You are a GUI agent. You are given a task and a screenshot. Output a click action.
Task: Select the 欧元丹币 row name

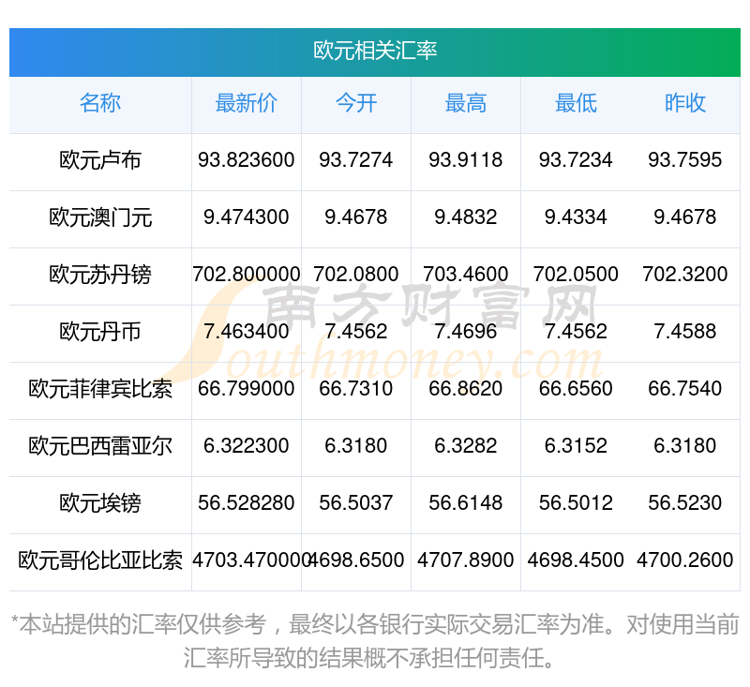pos(100,332)
